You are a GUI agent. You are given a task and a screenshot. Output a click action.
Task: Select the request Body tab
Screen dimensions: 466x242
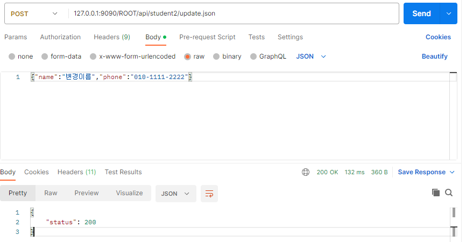tap(156, 37)
